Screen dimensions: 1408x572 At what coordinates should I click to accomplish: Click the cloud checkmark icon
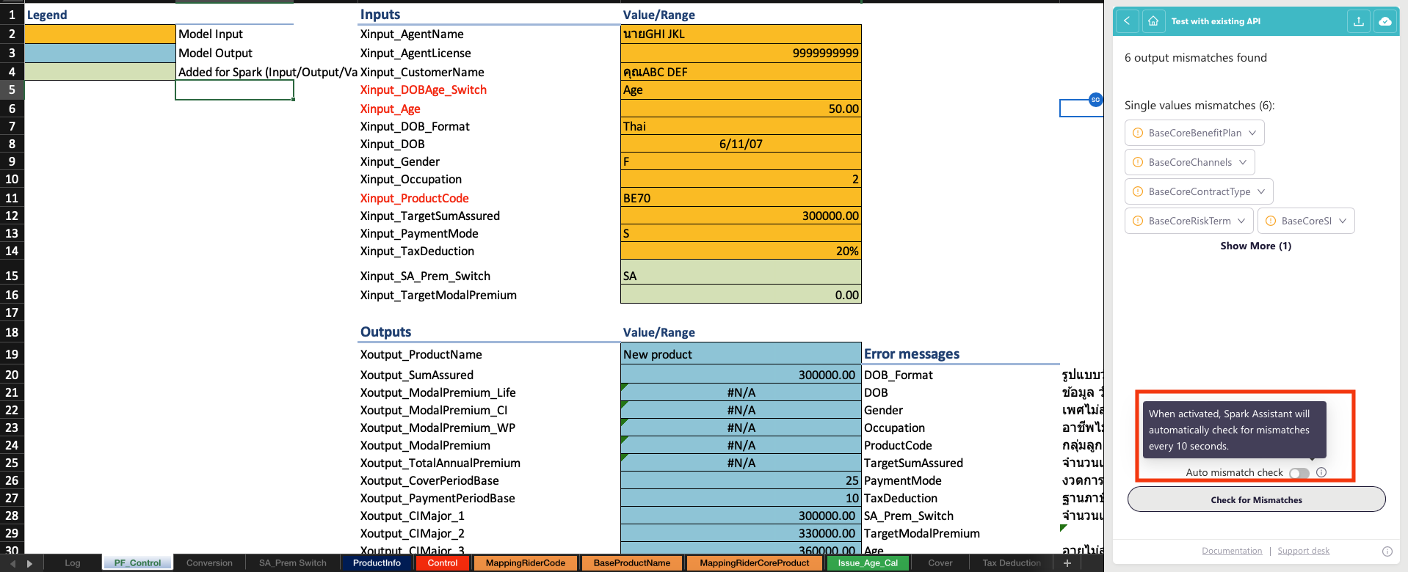tap(1385, 21)
